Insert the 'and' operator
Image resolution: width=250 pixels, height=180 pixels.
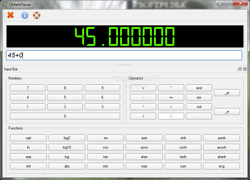[199, 88]
